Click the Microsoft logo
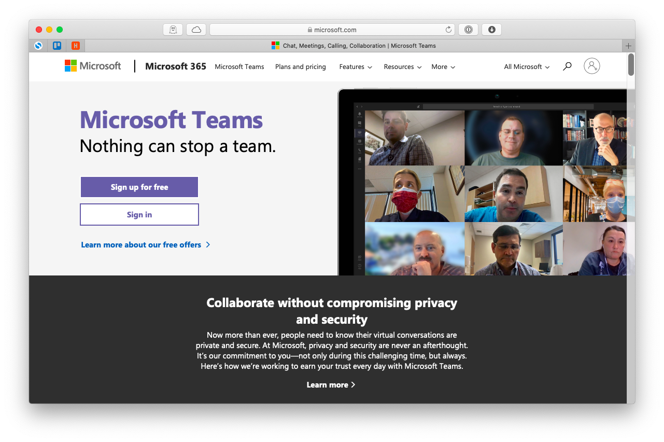The width and height of the screenshot is (664, 442). tap(93, 66)
